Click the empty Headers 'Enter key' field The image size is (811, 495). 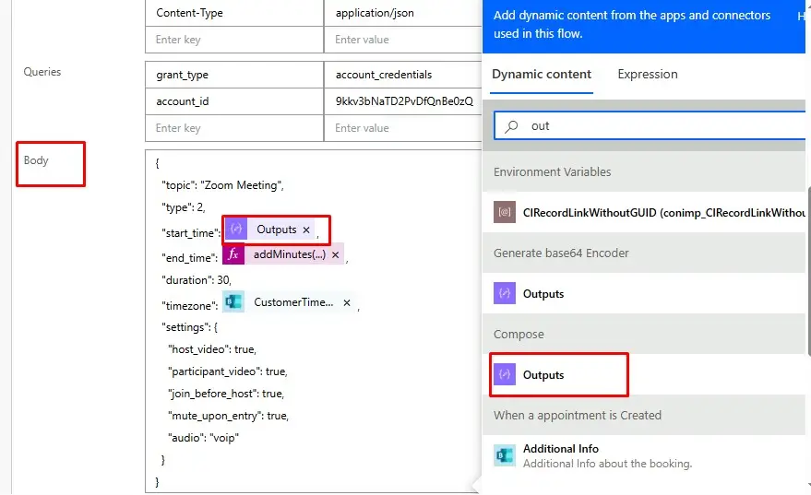233,40
